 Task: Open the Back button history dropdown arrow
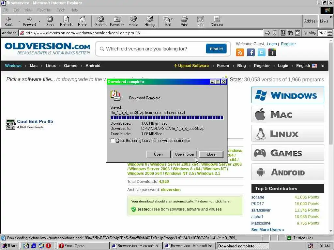coord(19,21)
